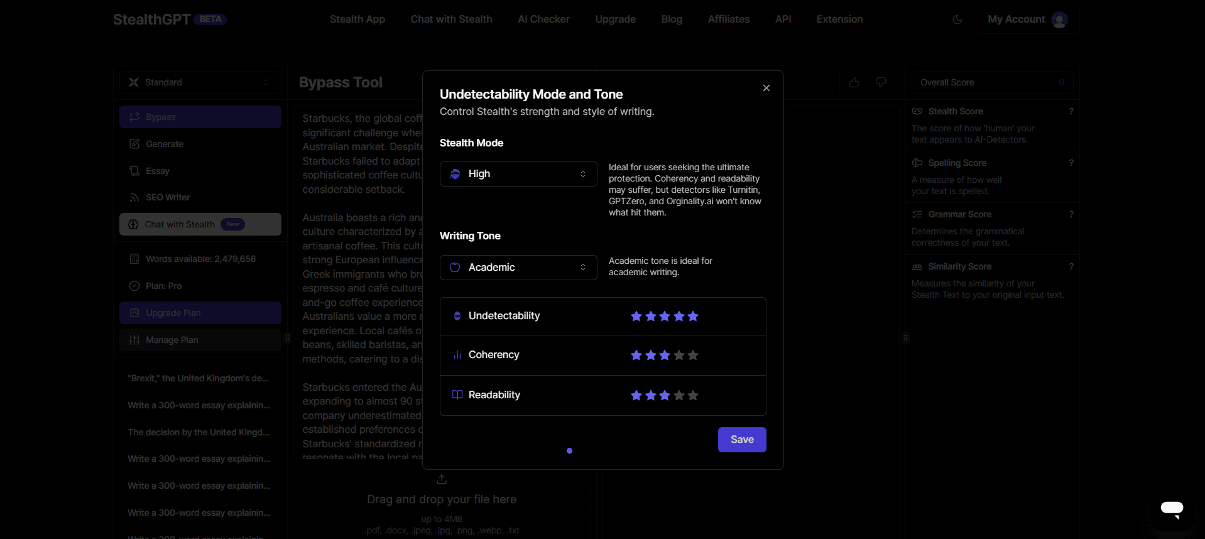This screenshot has width=1205, height=539.
Task: Click the upload file icon
Action: tap(442, 479)
